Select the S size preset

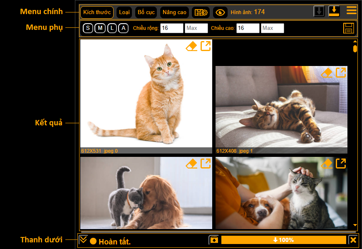click(88, 28)
